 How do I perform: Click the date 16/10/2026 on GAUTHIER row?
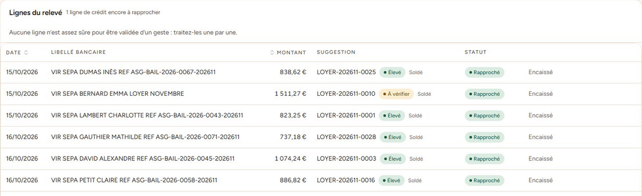pyautogui.click(x=22, y=137)
